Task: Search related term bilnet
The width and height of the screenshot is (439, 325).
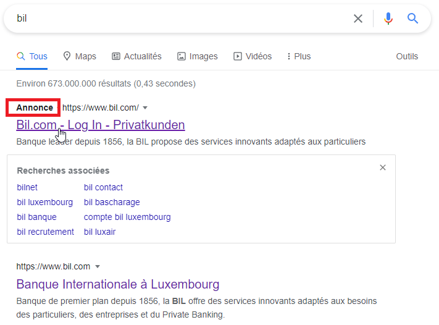Action: 27,187
